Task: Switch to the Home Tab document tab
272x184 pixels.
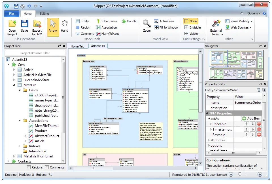Action: (78, 46)
